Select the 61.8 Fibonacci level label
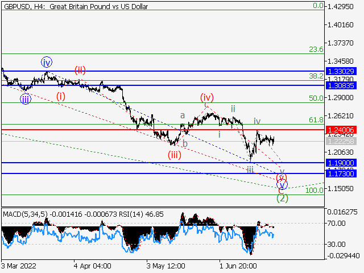Viewport: 364px width, 273px height. (x=316, y=120)
